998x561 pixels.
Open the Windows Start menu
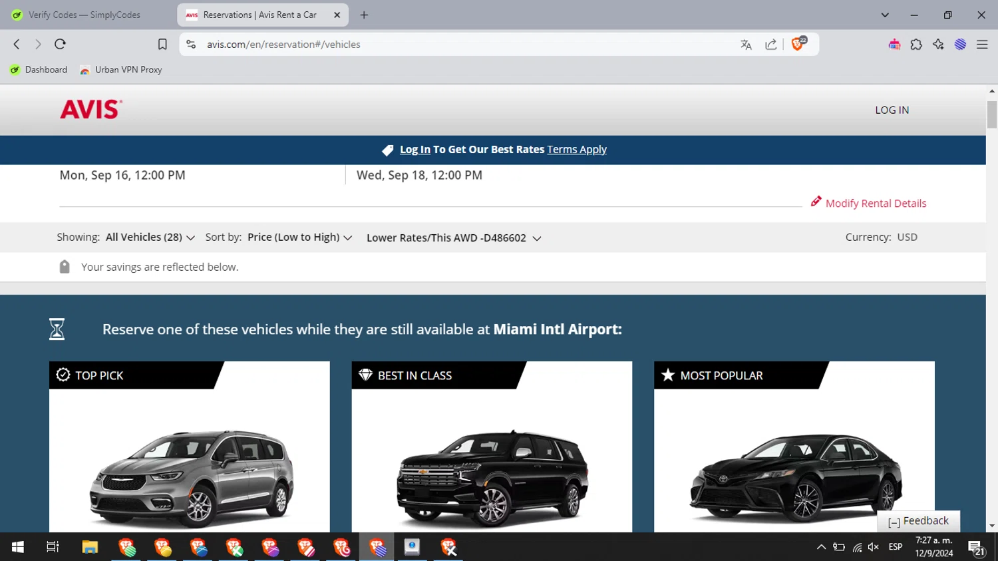point(18,547)
